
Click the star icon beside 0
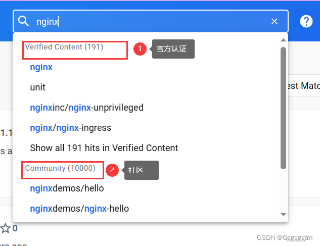(x=5, y=228)
